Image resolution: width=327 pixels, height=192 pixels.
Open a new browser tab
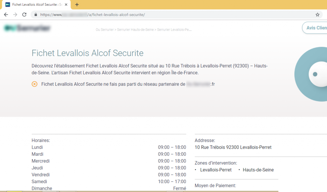(77, 4)
